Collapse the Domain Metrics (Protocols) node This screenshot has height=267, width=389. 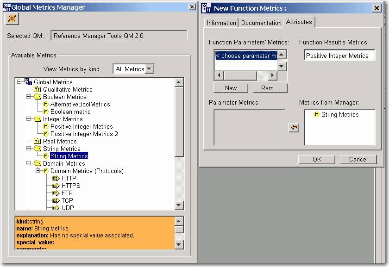click(38, 171)
